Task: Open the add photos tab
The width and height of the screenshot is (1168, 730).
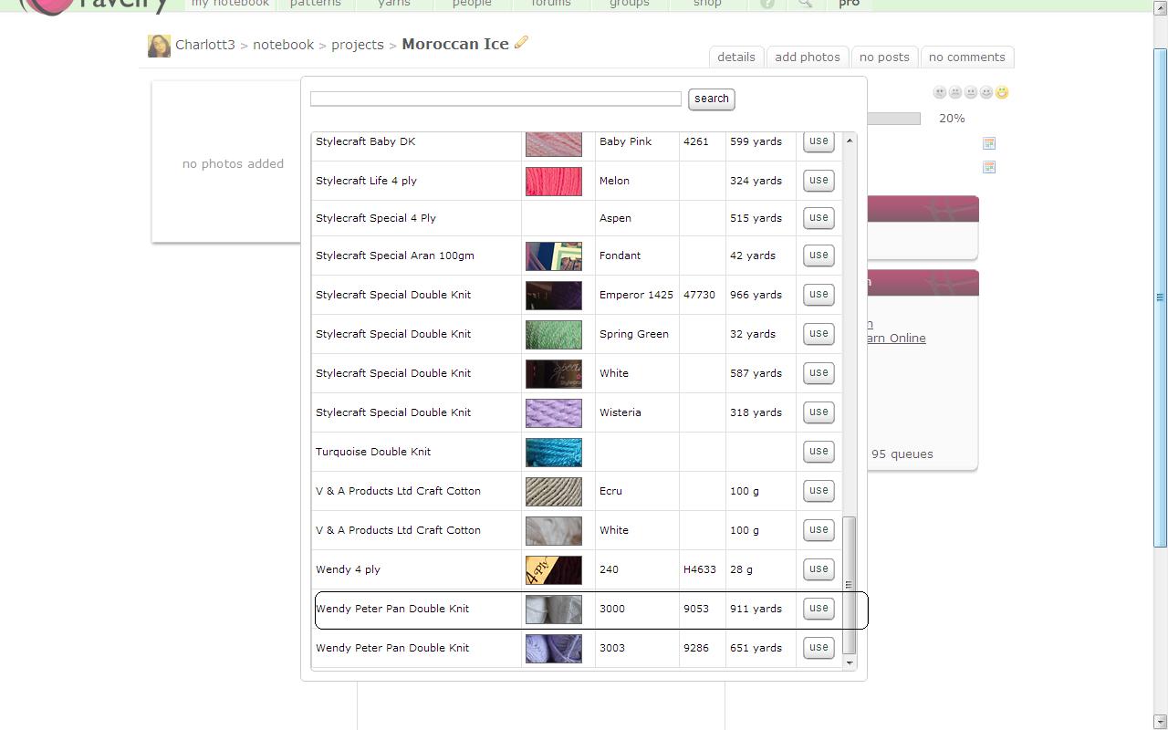Action: [x=808, y=57]
